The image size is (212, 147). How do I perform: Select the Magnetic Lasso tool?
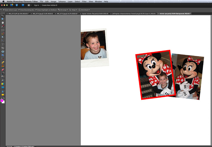coord(2,34)
